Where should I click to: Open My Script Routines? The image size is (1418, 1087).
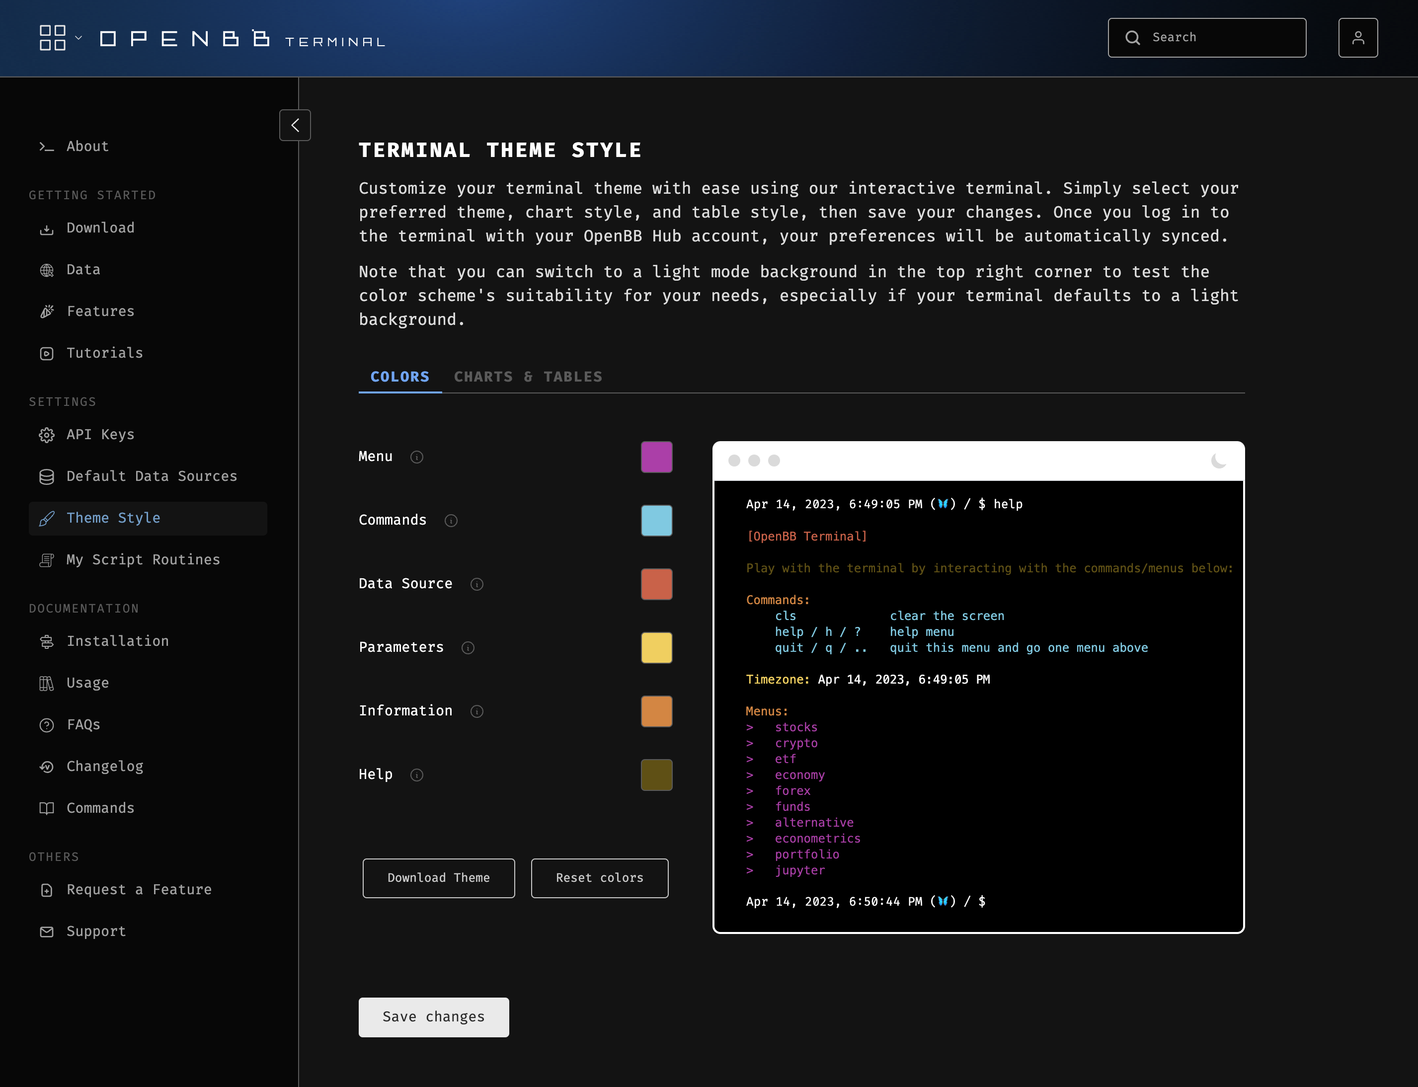pyautogui.click(x=148, y=560)
